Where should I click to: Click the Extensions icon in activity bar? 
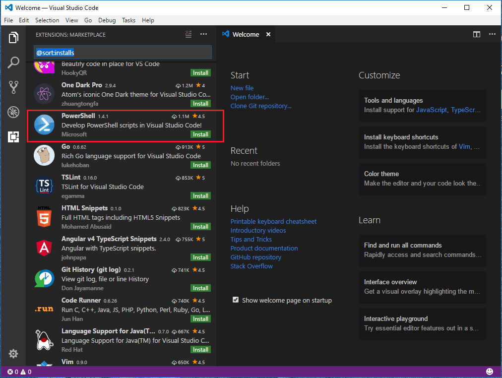pyautogui.click(x=13, y=137)
